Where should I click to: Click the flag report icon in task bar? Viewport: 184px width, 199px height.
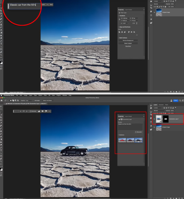click(46, 111)
